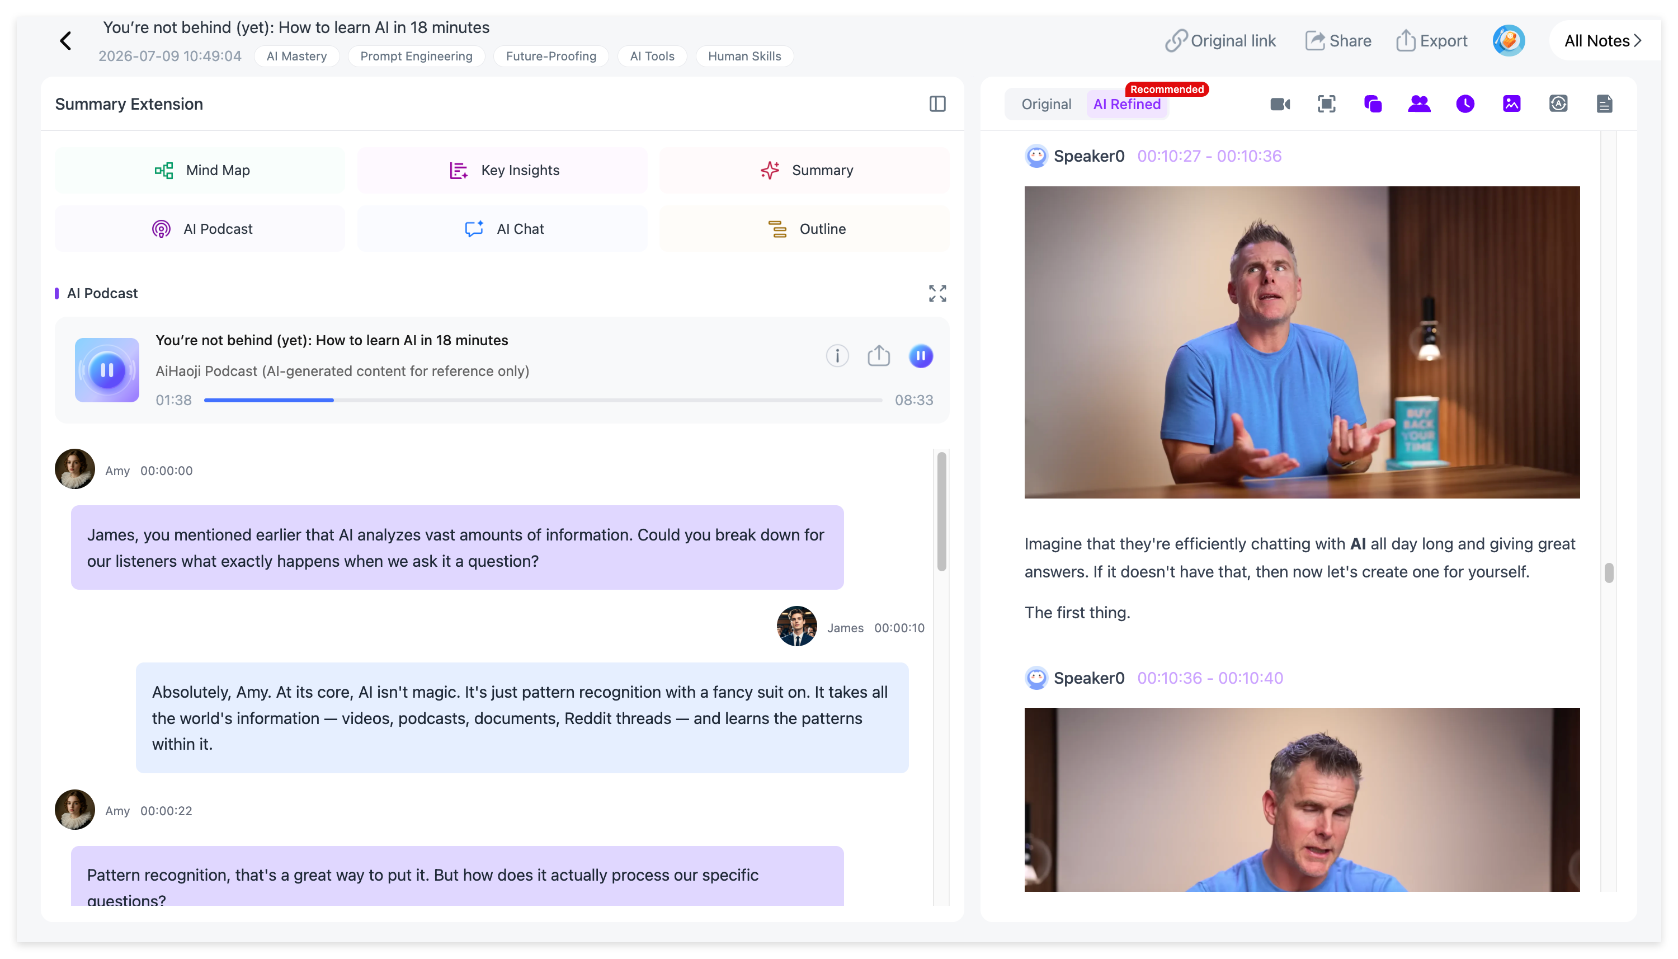Click Speaker0 avatar at 00:10:36

(1036, 679)
